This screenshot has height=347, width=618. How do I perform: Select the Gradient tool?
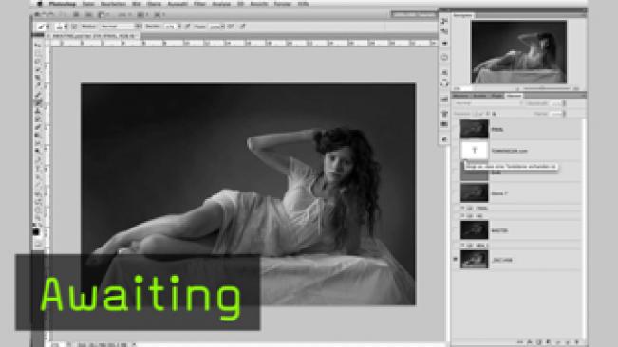click(x=38, y=136)
